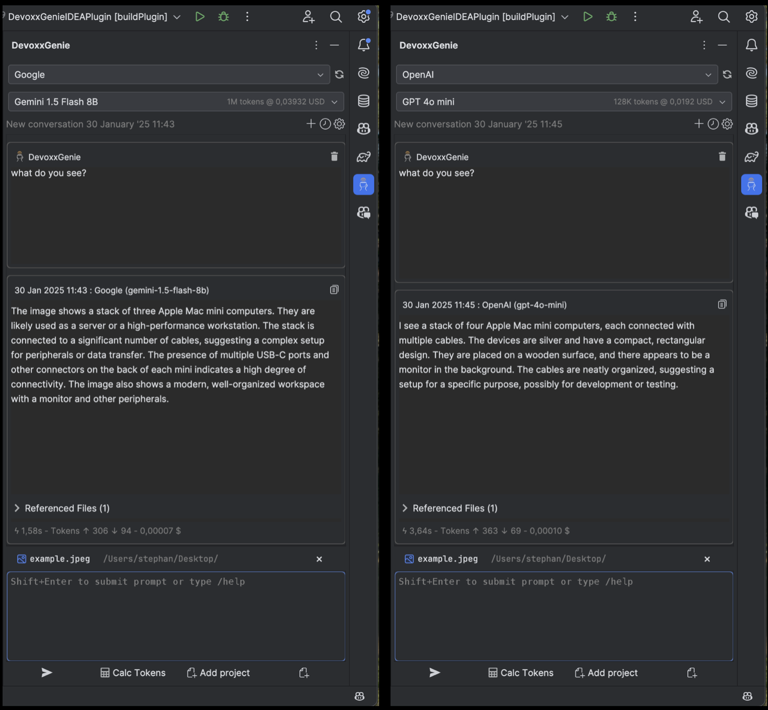
Task: Click the green Run button in left window
Action: [200, 17]
